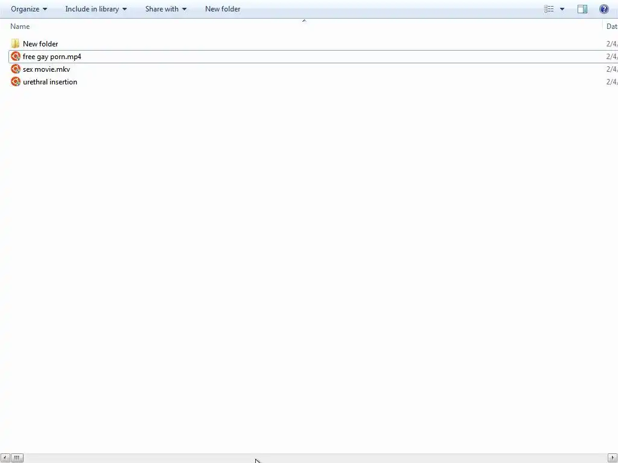Image resolution: width=618 pixels, height=463 pixels.
Task: Click the icon of the .mp4 file
Action: 15,56
